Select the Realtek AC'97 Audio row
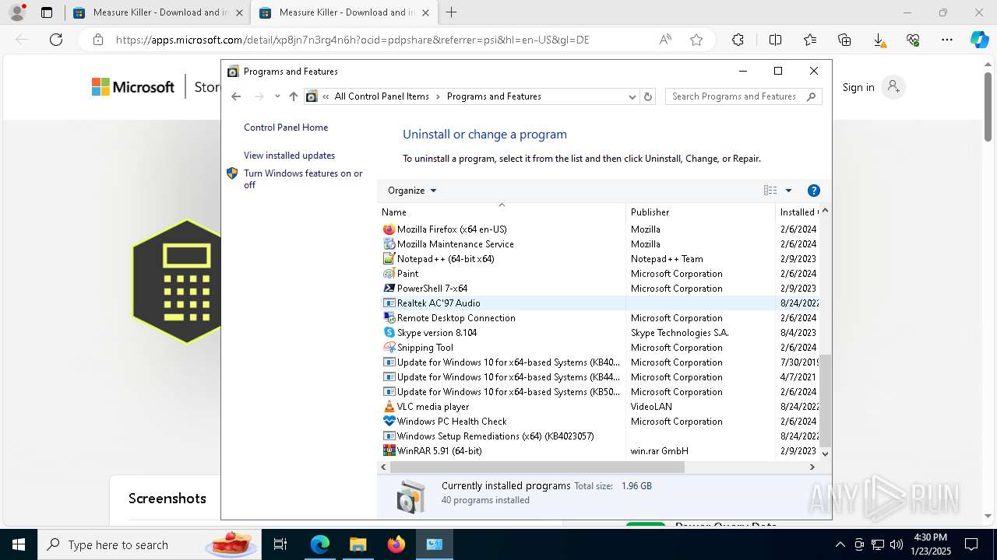Viewport: 997px width, 560px height. point(601,303)
